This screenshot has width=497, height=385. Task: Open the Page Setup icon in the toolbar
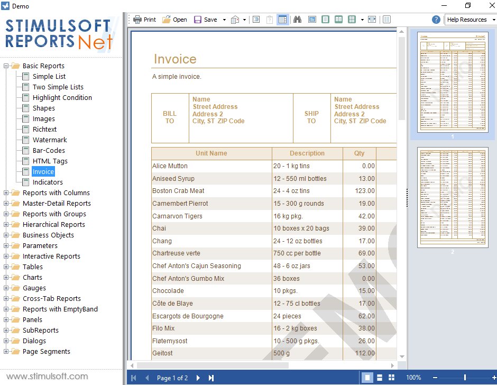coord(234,19)
